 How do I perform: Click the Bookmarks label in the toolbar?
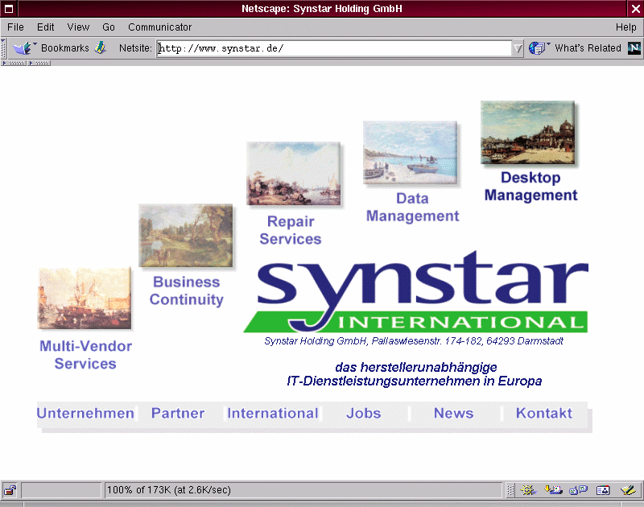point(65,48)
